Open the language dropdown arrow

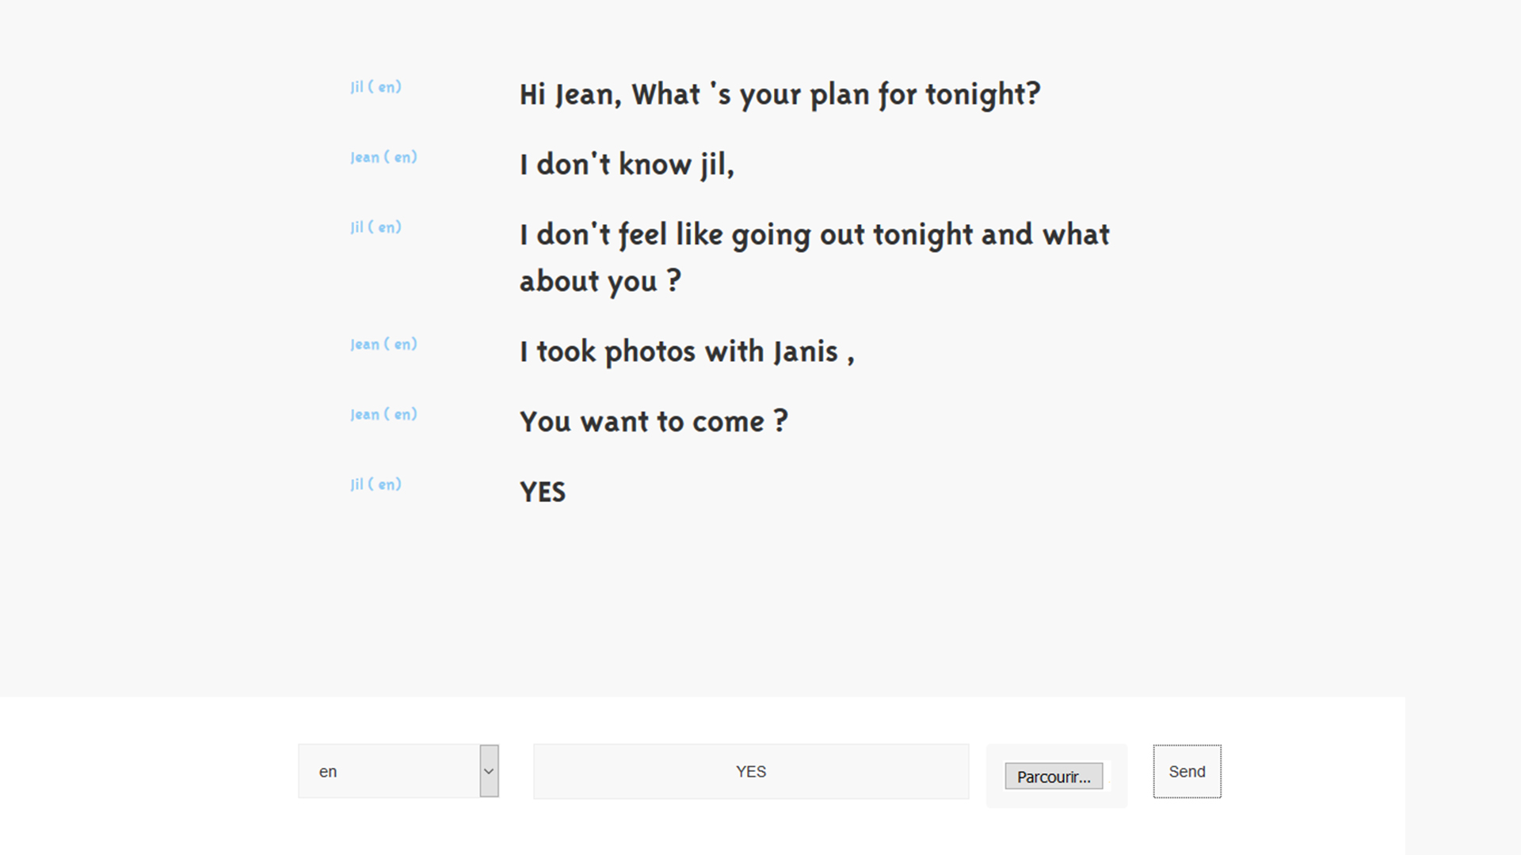(489, 771)
